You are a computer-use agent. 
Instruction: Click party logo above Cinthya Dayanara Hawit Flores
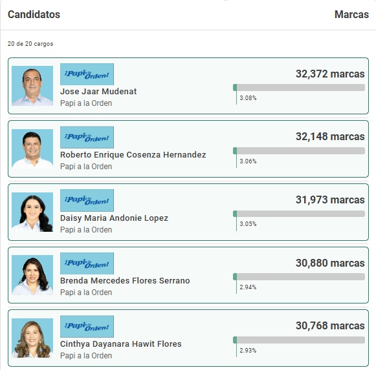[x=87, y=327]
